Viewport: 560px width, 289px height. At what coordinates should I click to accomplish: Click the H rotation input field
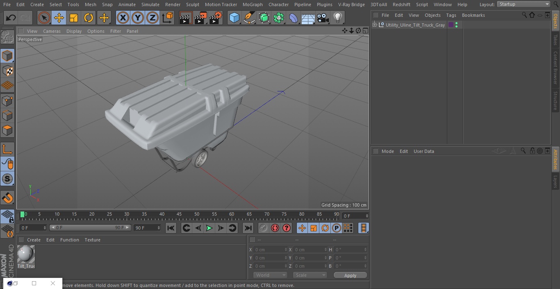[x=351, y=250]
